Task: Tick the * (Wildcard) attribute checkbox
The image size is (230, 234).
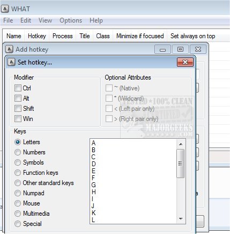Action: pos(109,98)
